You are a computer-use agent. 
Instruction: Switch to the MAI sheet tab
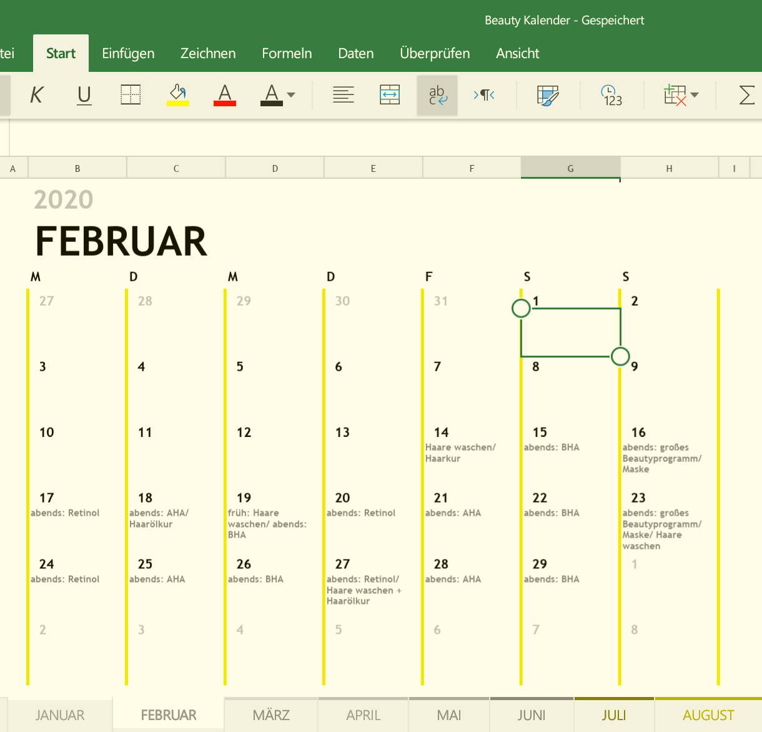[x=449, y=714]
